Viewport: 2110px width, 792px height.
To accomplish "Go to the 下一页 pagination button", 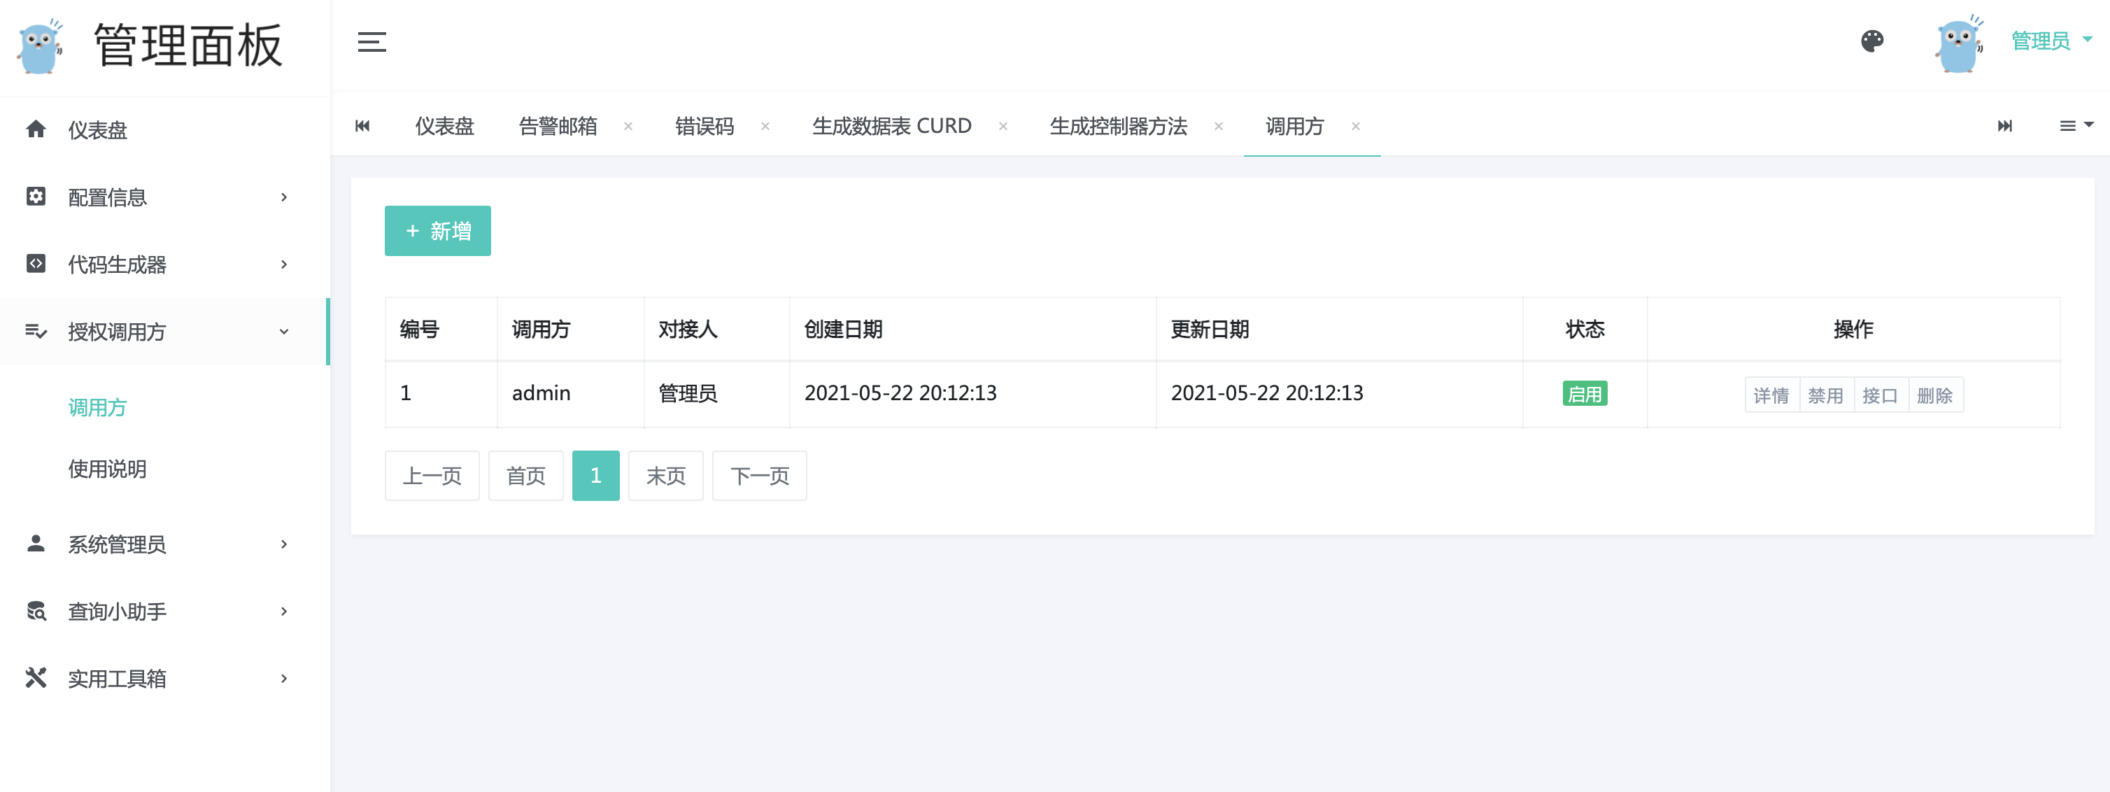I will [x=758, y=476].
